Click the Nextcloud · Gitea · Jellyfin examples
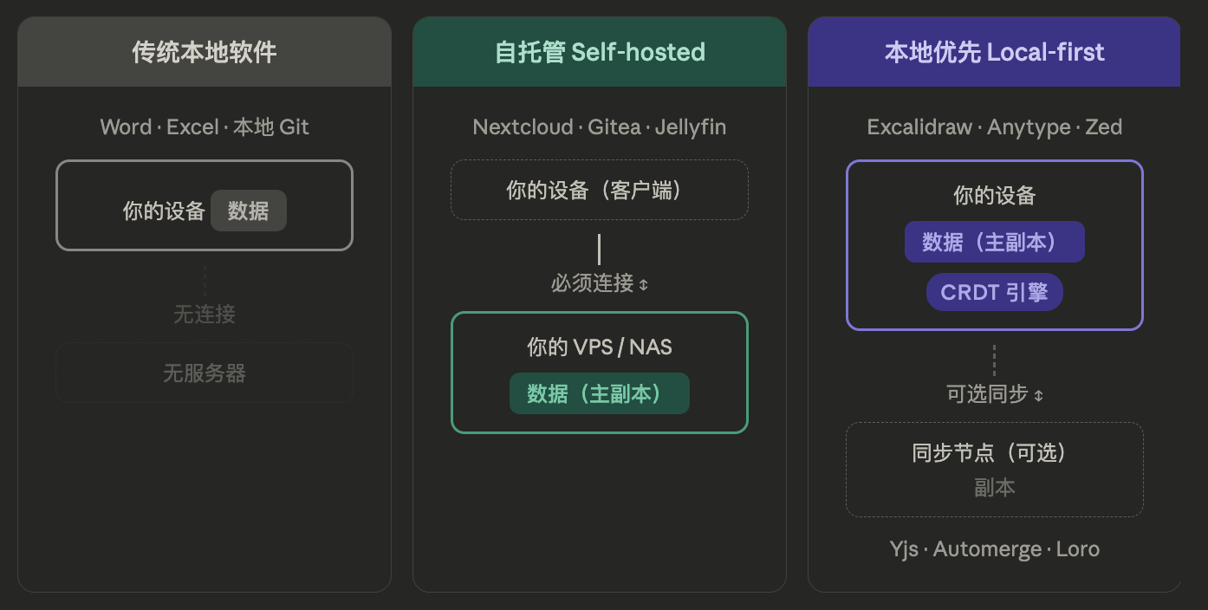1208x610 pixels. coord(600,127)
